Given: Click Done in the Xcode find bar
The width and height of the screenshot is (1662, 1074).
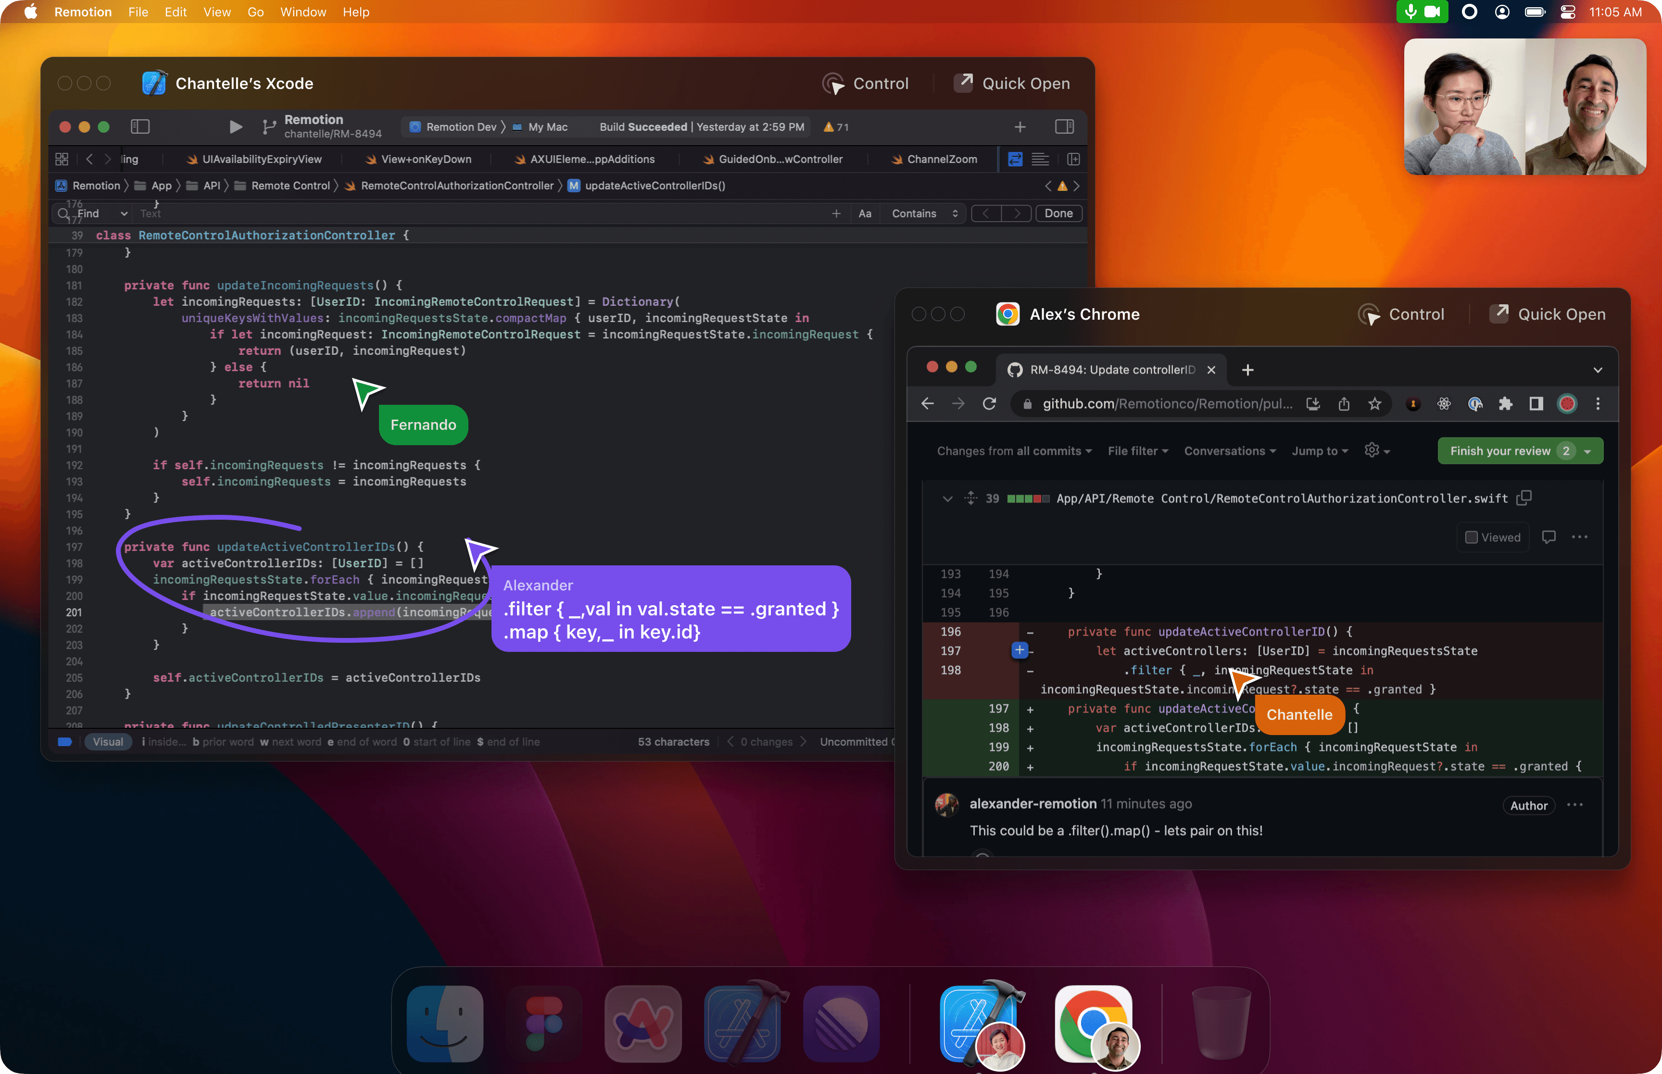Looking at the screenshot, I should (1058, 213).
